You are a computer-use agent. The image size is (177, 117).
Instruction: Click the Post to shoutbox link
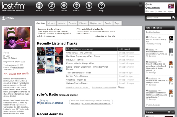pos(153,32)
